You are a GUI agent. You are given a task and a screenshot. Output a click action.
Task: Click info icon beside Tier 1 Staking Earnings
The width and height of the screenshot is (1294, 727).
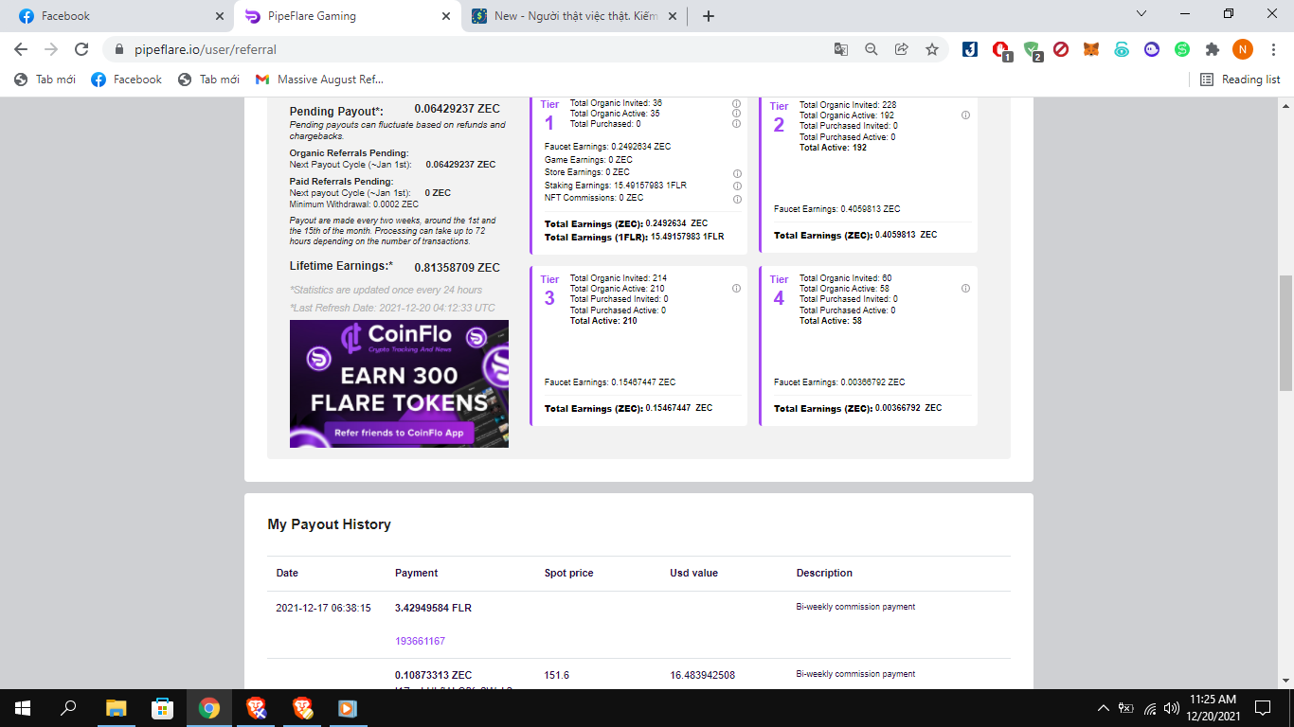click(736, 186)
